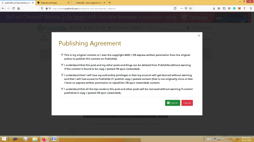The height and width of the screenshot is (142, 254).
Task: Open the page actions three-dot menu
Action: [x=181, y=9]
